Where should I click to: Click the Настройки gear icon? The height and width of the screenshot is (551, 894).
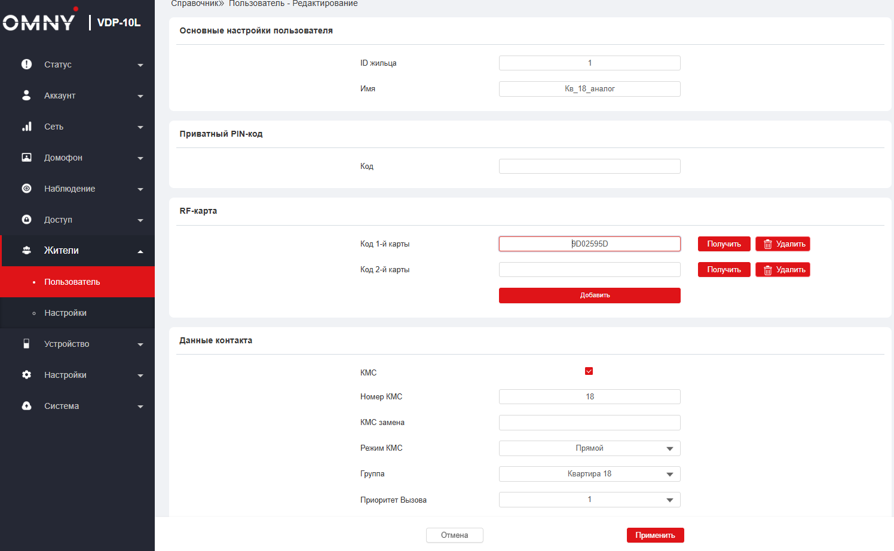point(26,375)
